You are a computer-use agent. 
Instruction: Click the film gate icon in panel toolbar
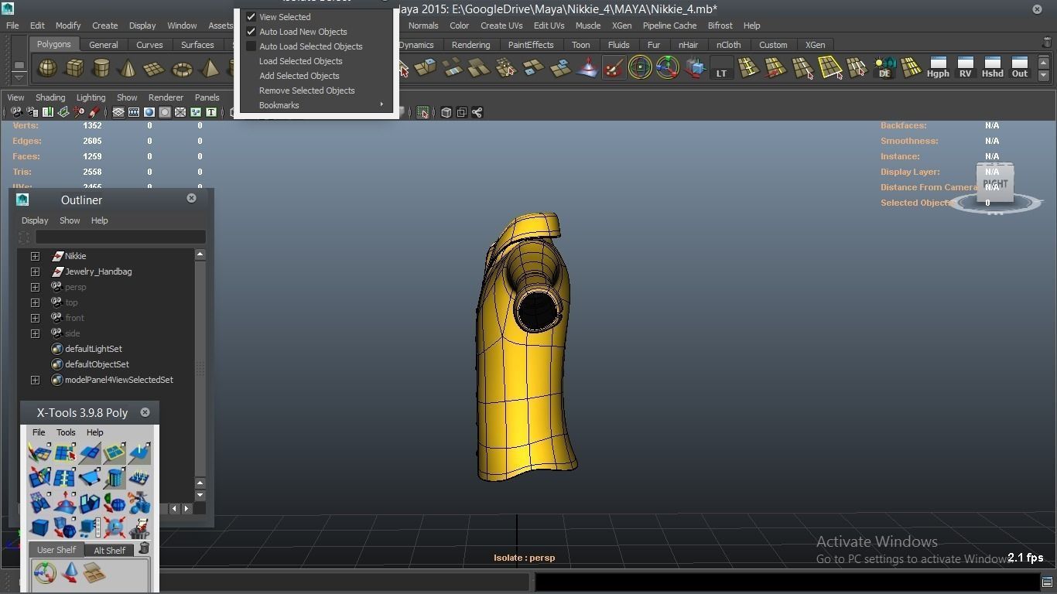click(x=134, y=112)
